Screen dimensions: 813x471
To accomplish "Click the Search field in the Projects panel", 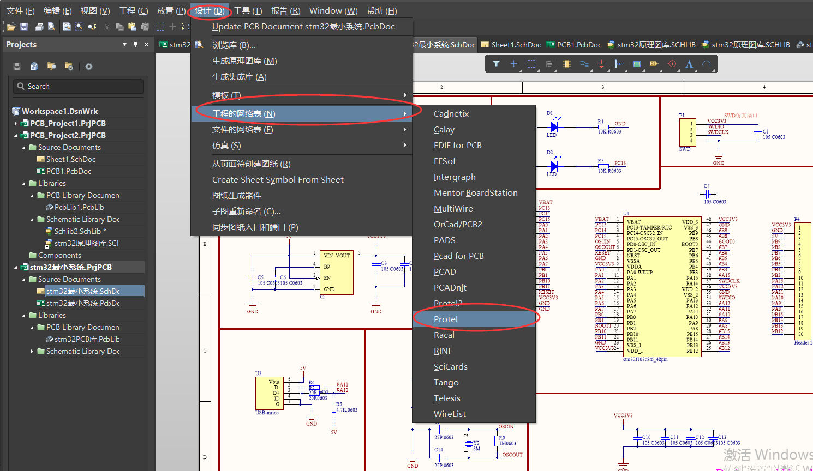I will pyautogui.click(x=78, y=86).
